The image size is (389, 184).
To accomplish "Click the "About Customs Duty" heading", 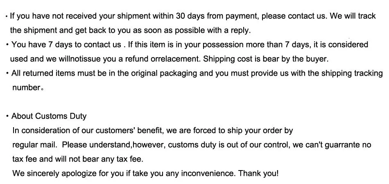I will click(x=49, y=116).
